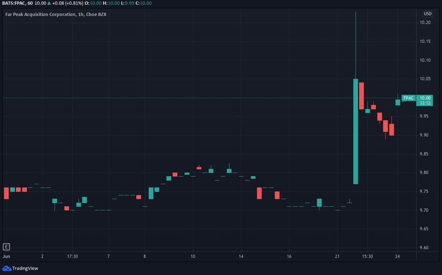The height and width of the screenshot is (275, 442).
Task: Click the 9.60 price axis label
Action: click(x=424, y=247)
